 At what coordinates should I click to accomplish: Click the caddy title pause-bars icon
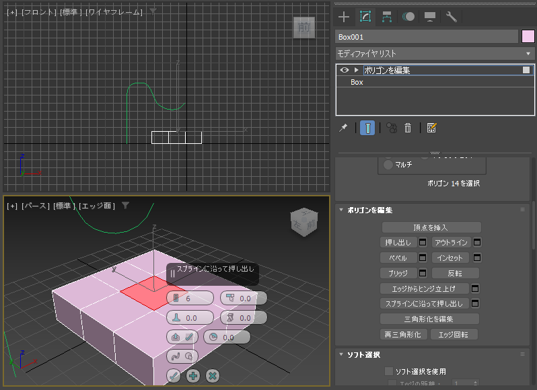pos(172,274)
